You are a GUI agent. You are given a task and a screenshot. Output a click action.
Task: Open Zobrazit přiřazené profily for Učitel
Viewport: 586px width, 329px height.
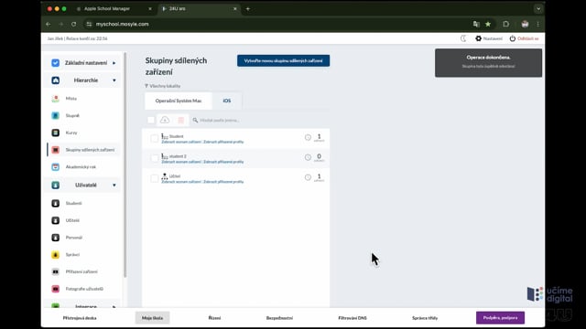(x=223, y=182)
